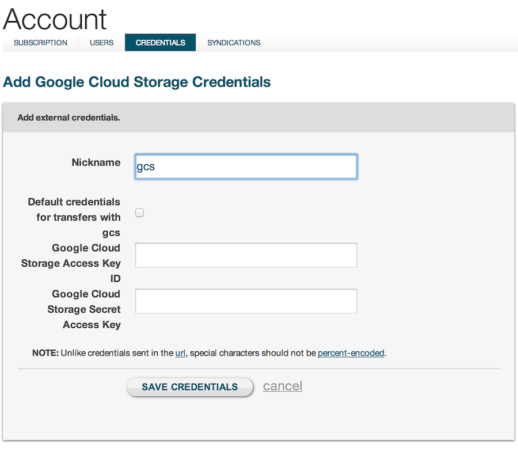Image resolution: width=518 pixels, height=451 pixels.
Task: Enable default credentials for transfers with gcs
Action: [139, 213]
